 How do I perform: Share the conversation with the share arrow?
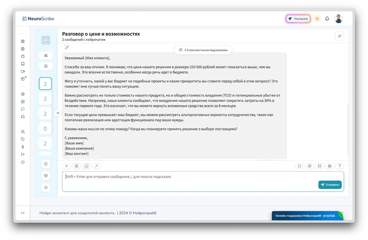coord(340,36)
